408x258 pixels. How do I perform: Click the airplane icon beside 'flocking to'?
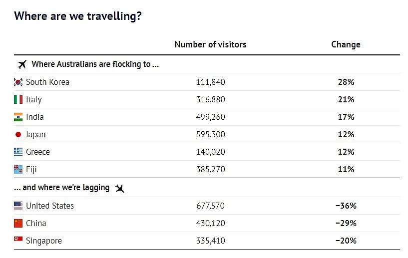[22, 64]
